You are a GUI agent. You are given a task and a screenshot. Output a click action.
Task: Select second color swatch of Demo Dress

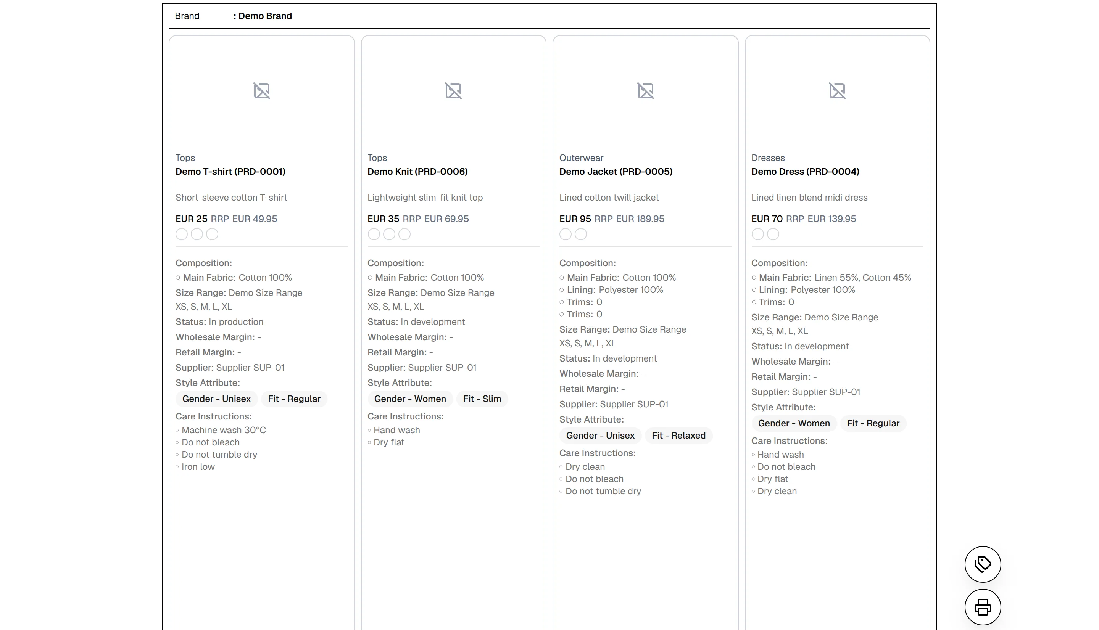(773, 234)
